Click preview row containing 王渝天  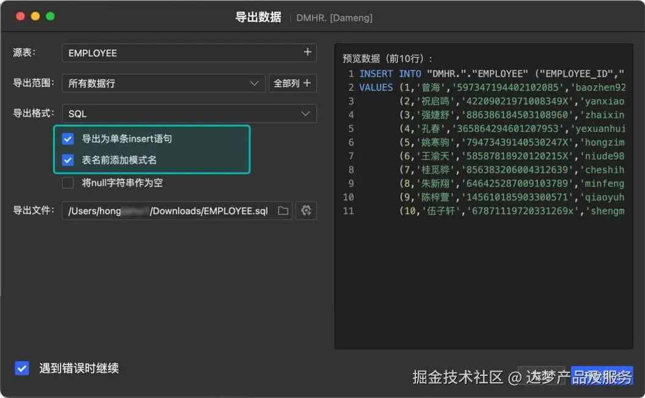point(512,156)
